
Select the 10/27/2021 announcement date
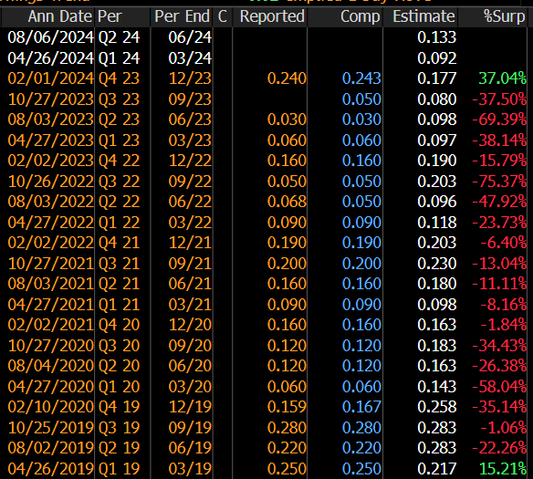(x=50, y=264)
